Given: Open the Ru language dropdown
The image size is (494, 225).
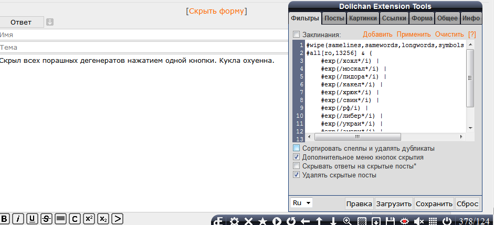Looking at the screenshot, I should click(301, 203).
